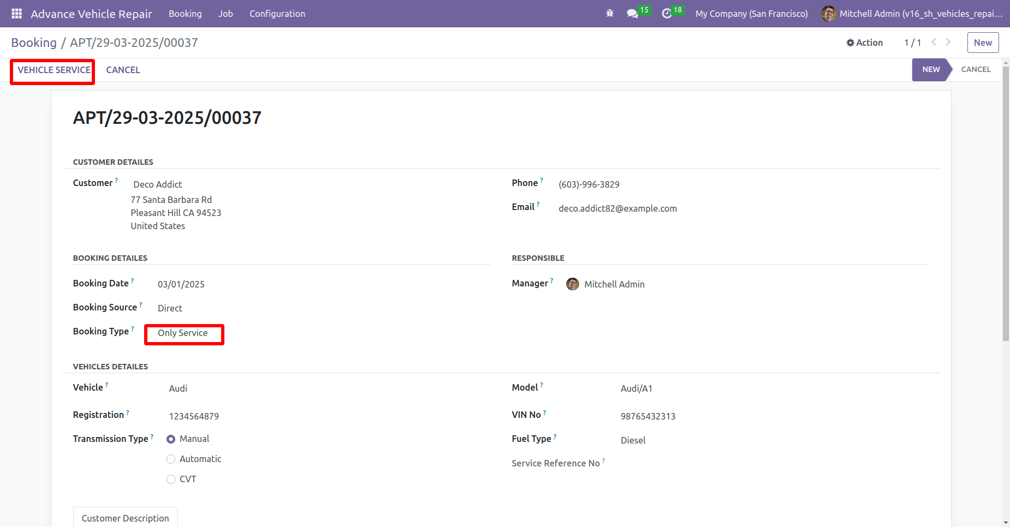Select CVT transmission type

point(171,479)
